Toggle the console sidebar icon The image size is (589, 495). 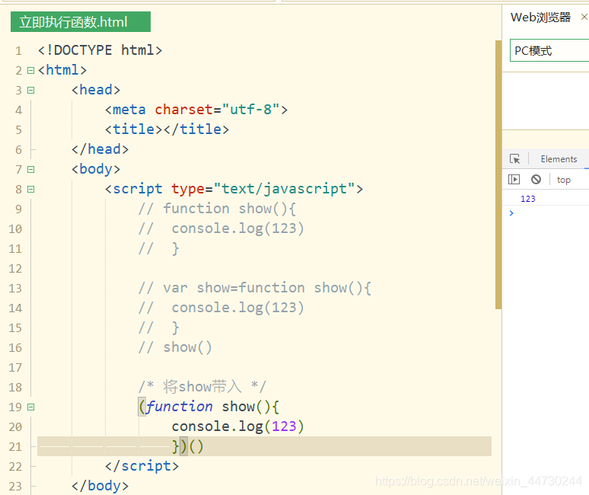[x=514, y=179]
